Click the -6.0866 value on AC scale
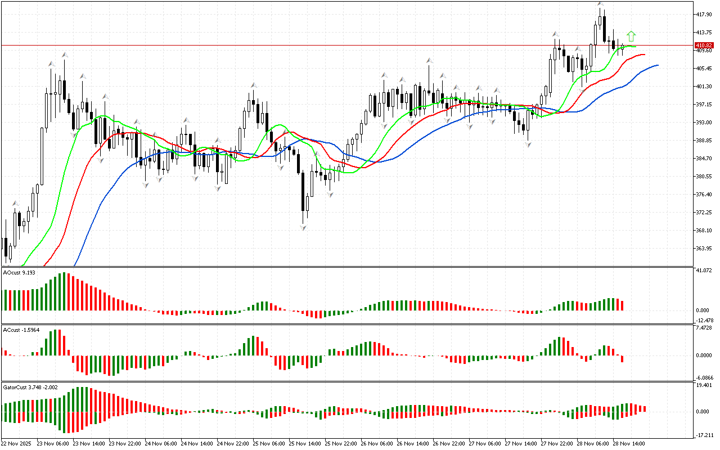 point(704,378)
